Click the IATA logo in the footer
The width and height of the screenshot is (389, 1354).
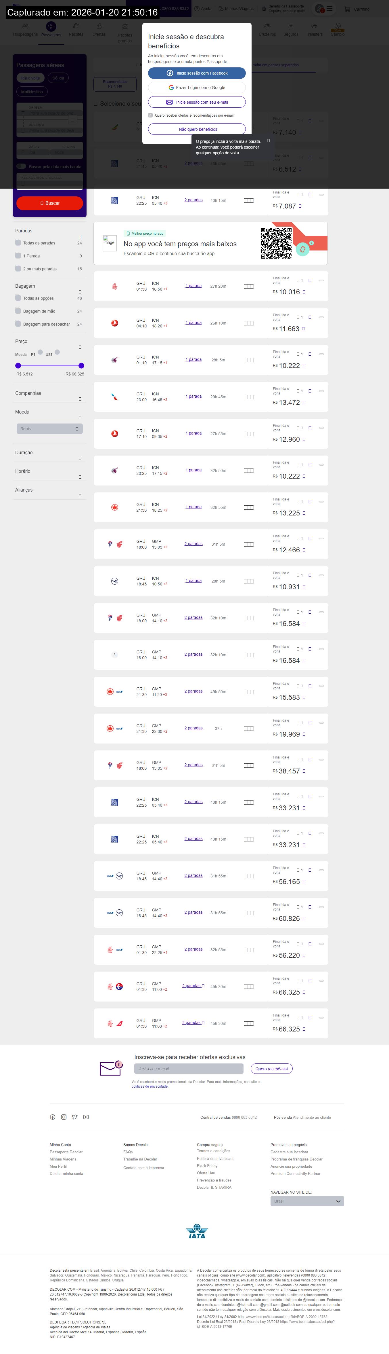pyautogui.click(x=197, y=1232)
